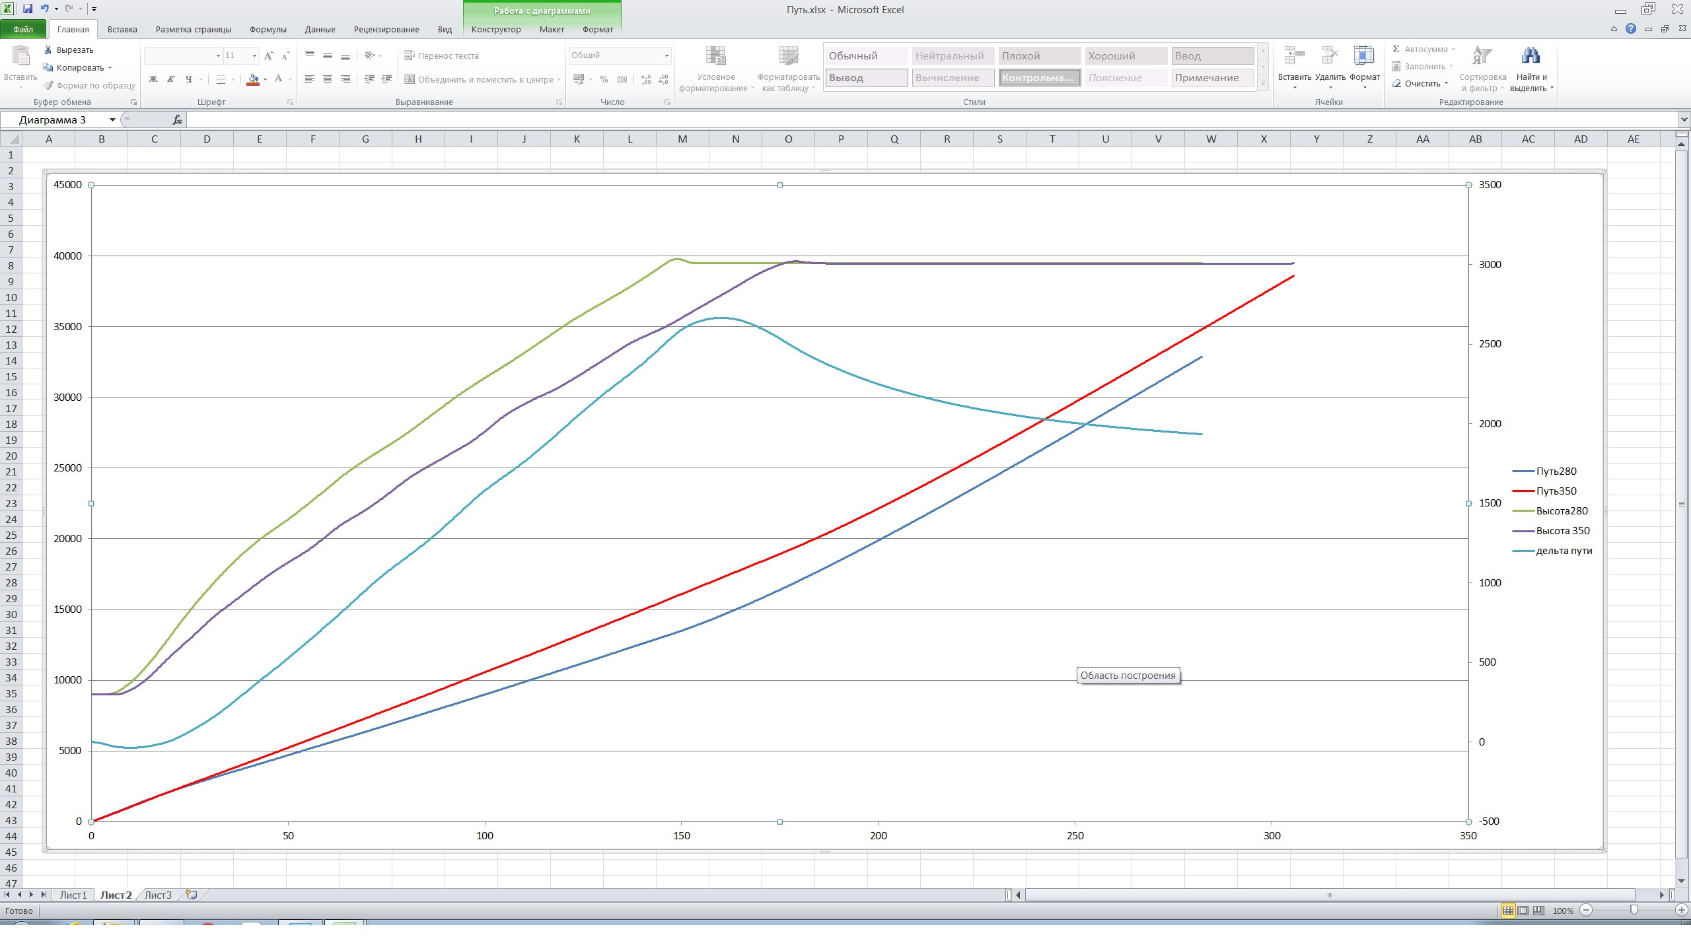Image resolution: width=1691 pixels, height=939 pixels.
Task: Click the Найти и выделить binoculars icon
Action: pyautogui.click(x=1530, y=57)
